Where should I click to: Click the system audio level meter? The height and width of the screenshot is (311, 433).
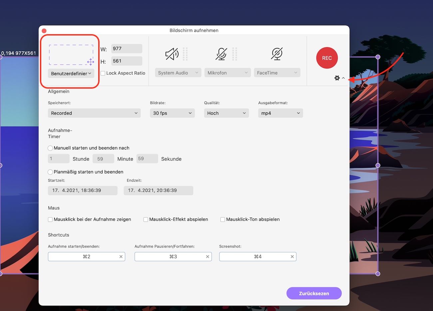(185, 54)
